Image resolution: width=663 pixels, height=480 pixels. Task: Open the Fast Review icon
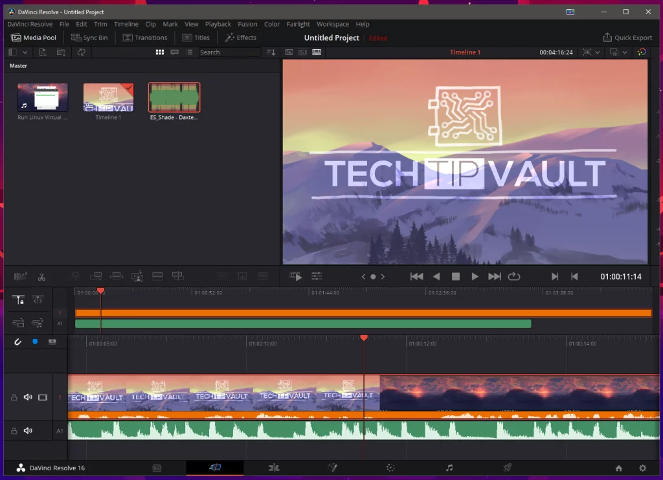(295, 276)
